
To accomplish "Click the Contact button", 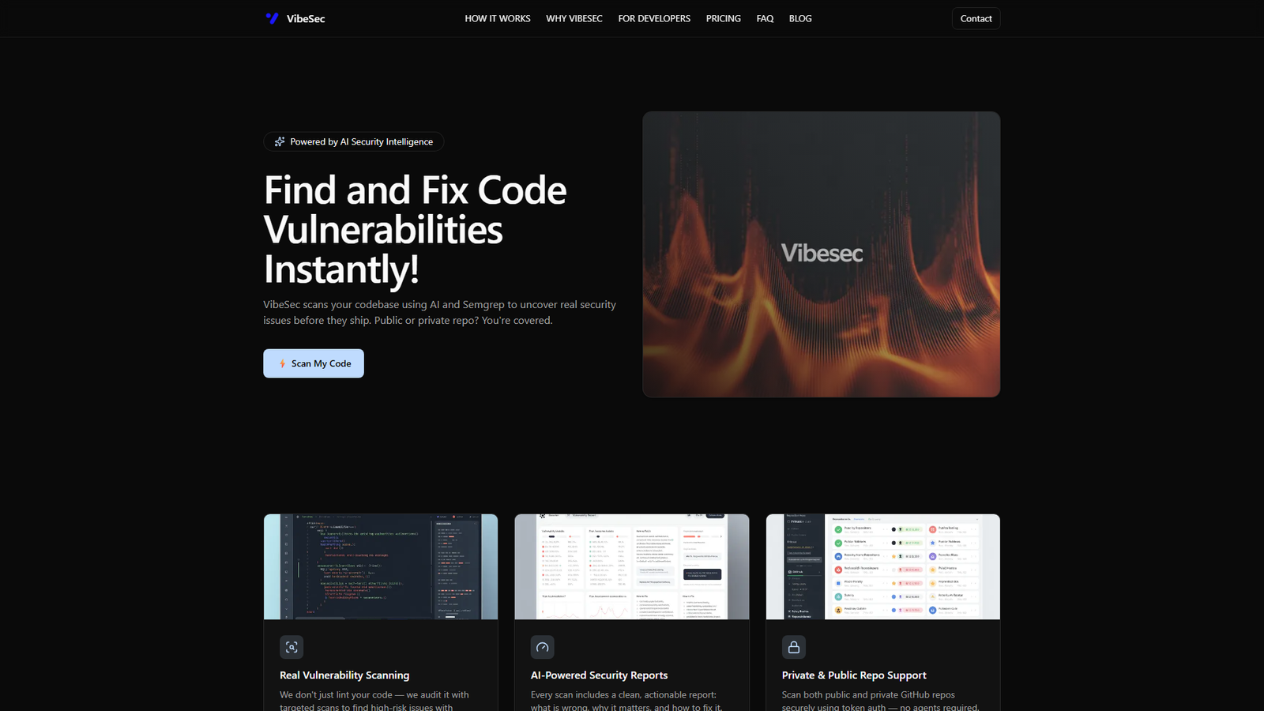I will (976, 18).
